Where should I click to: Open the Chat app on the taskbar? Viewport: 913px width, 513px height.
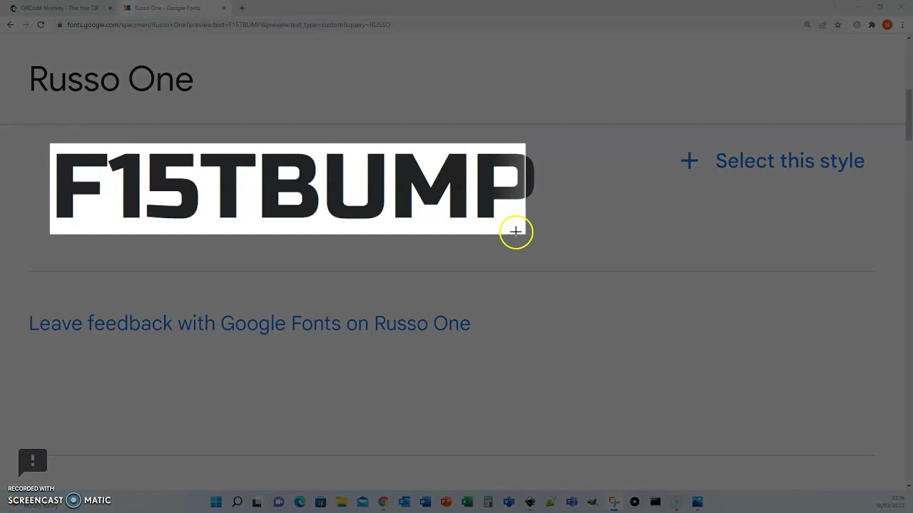pos(279,502)
